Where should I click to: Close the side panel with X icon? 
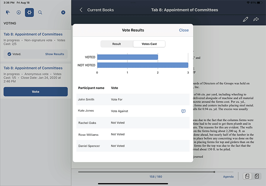(63, 12)
